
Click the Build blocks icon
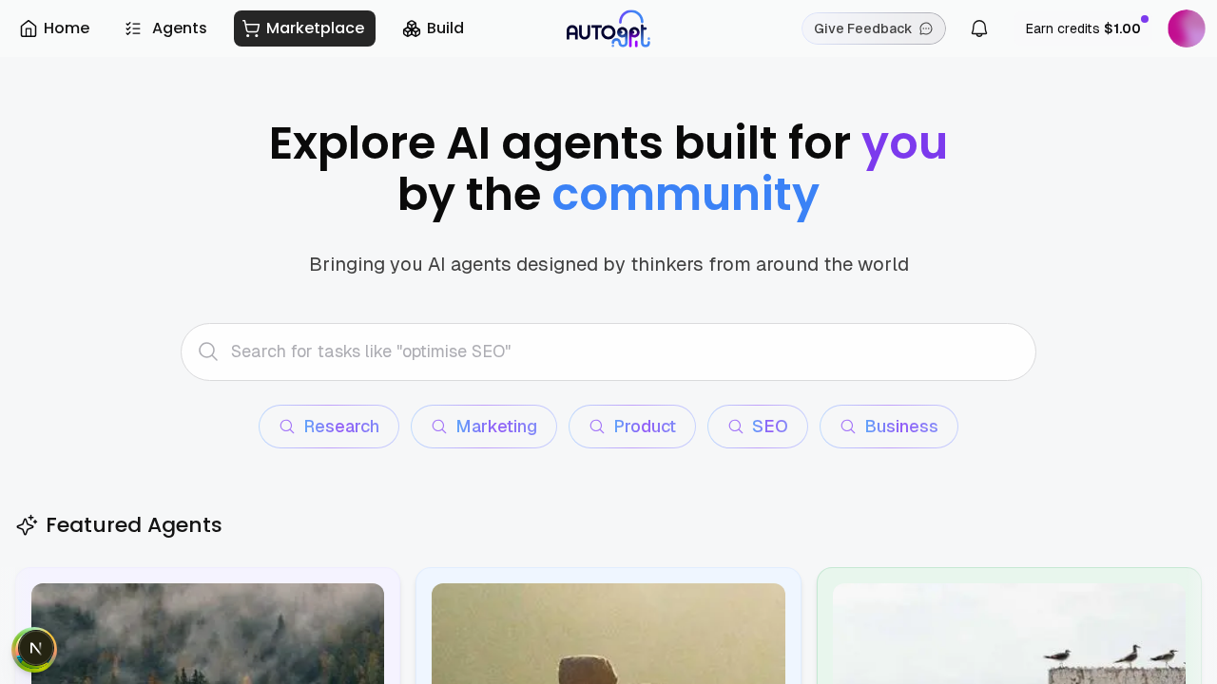coord(412,28)
